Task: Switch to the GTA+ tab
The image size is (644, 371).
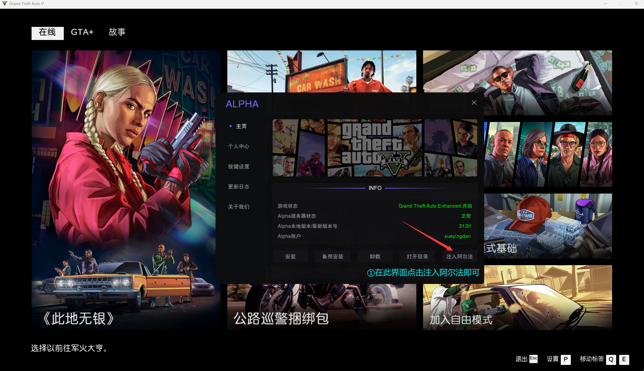Action: 82,32
